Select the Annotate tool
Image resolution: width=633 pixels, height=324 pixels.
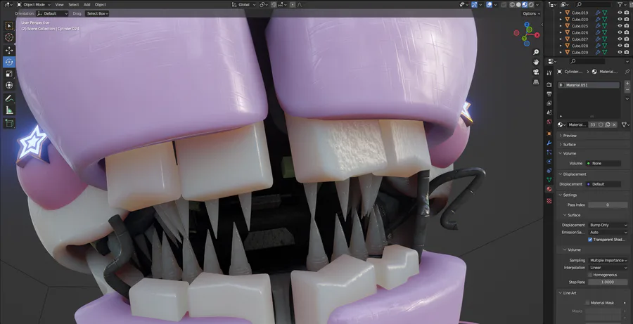click(x=9, y=98)
